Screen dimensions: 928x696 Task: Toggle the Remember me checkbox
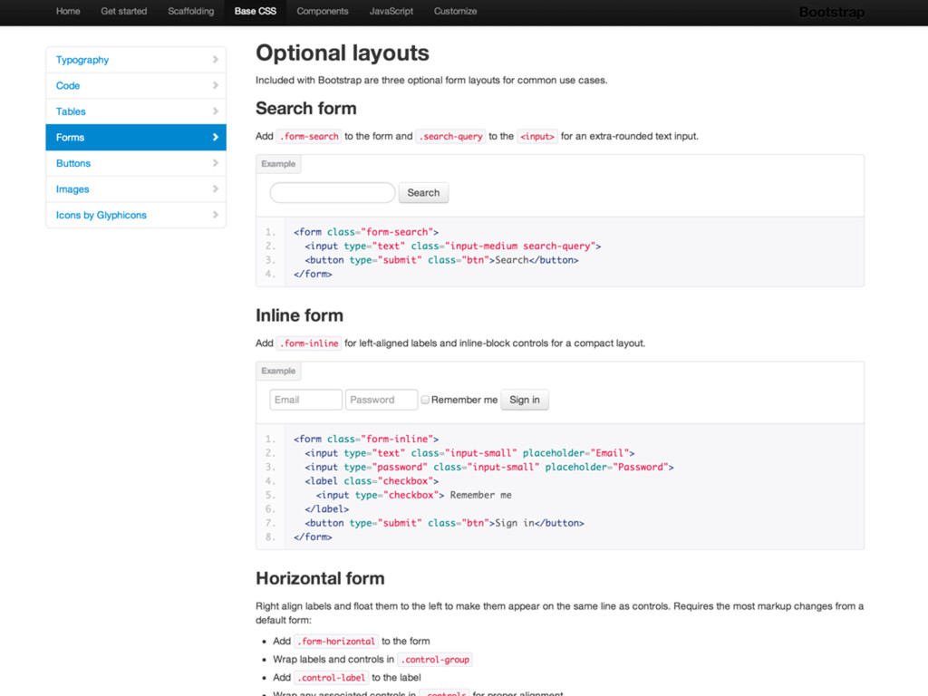pos(425,400)
